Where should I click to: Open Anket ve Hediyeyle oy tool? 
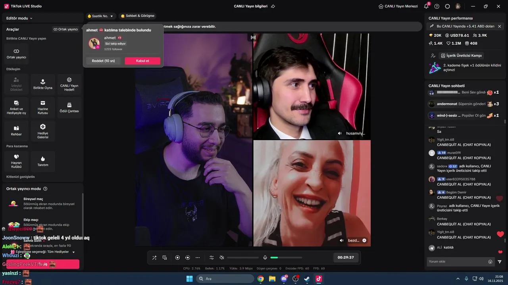(x=16, y=107)
